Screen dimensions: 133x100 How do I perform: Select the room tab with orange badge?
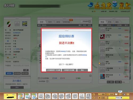(66, 22)
